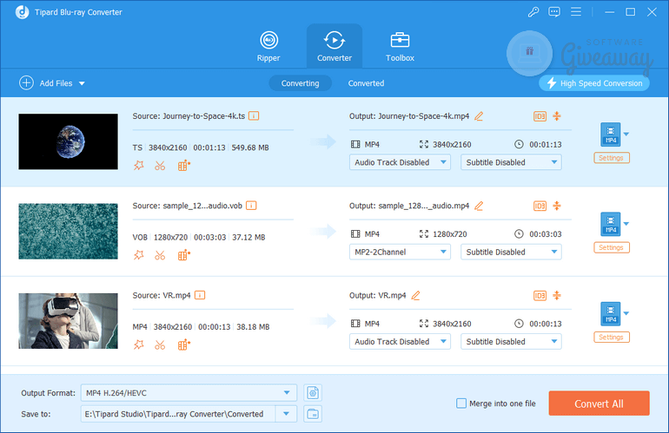Image resolution: width=669 pixels, height=433 pixels.
Task: Switch to Converter tab
Action: pos(334,47)
